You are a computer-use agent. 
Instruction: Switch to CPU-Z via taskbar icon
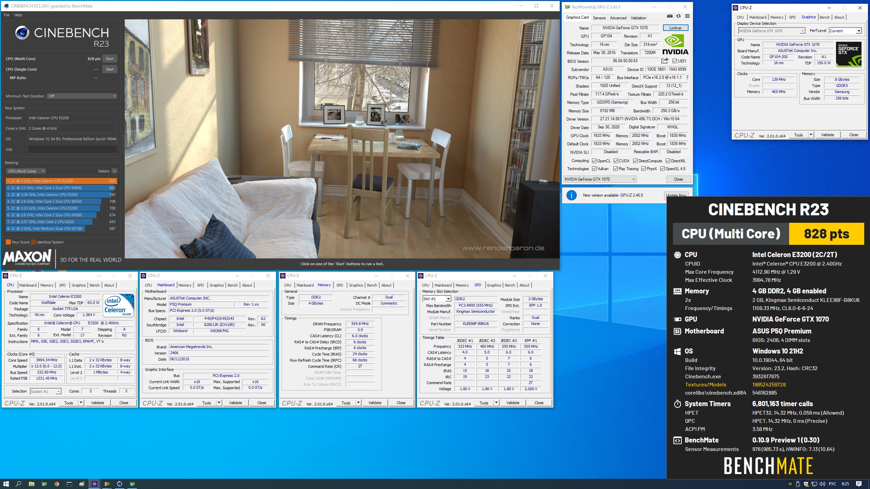click(x=94, y=484)
